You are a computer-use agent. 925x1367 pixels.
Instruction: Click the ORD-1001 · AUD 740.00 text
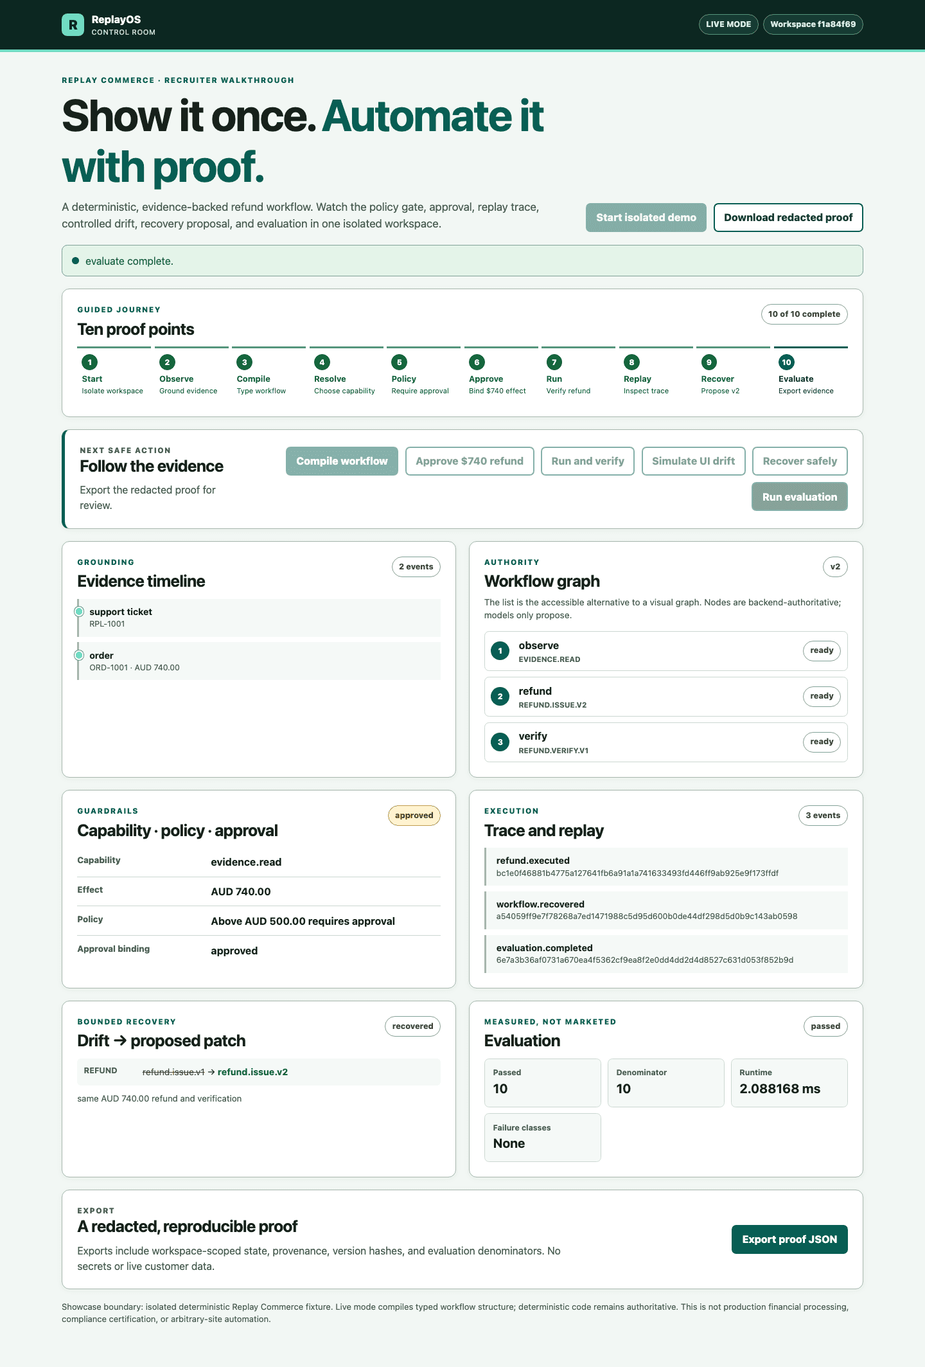(x=134, y=668)
